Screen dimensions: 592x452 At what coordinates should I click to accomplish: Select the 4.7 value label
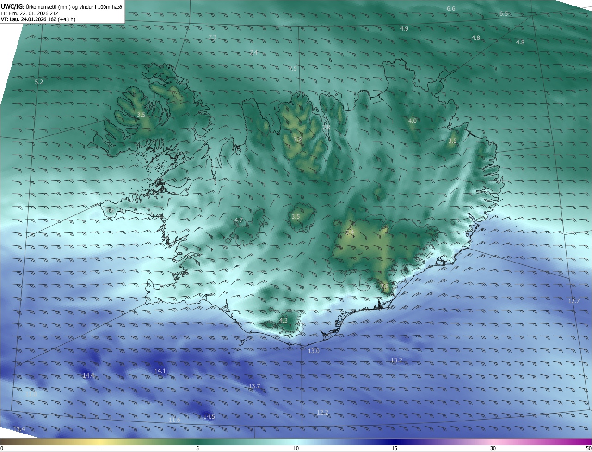(239, 220)
